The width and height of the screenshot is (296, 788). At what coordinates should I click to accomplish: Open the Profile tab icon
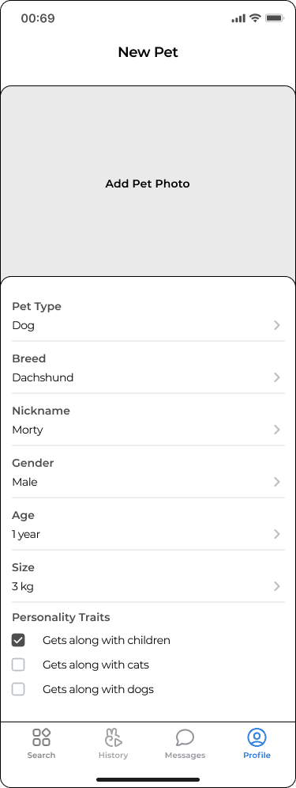pos(257,737)
